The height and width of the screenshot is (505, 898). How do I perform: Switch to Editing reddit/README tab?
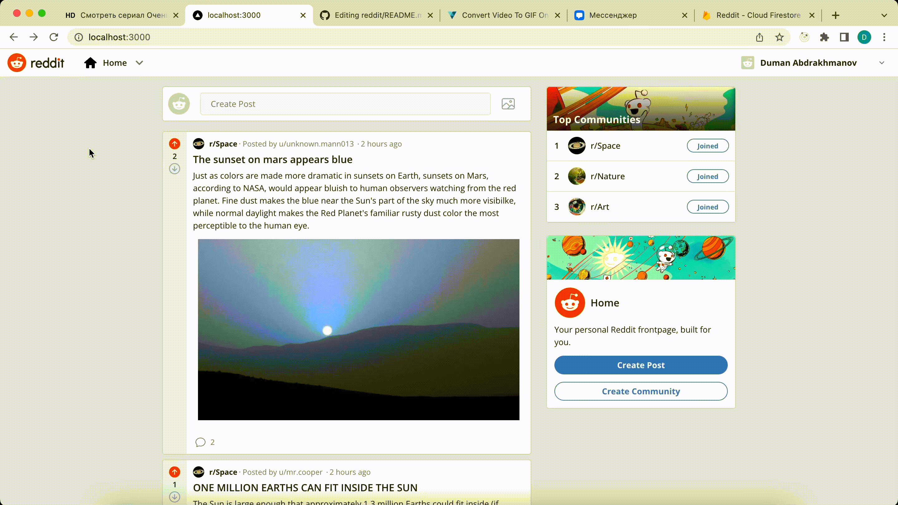tap(376, 15)
